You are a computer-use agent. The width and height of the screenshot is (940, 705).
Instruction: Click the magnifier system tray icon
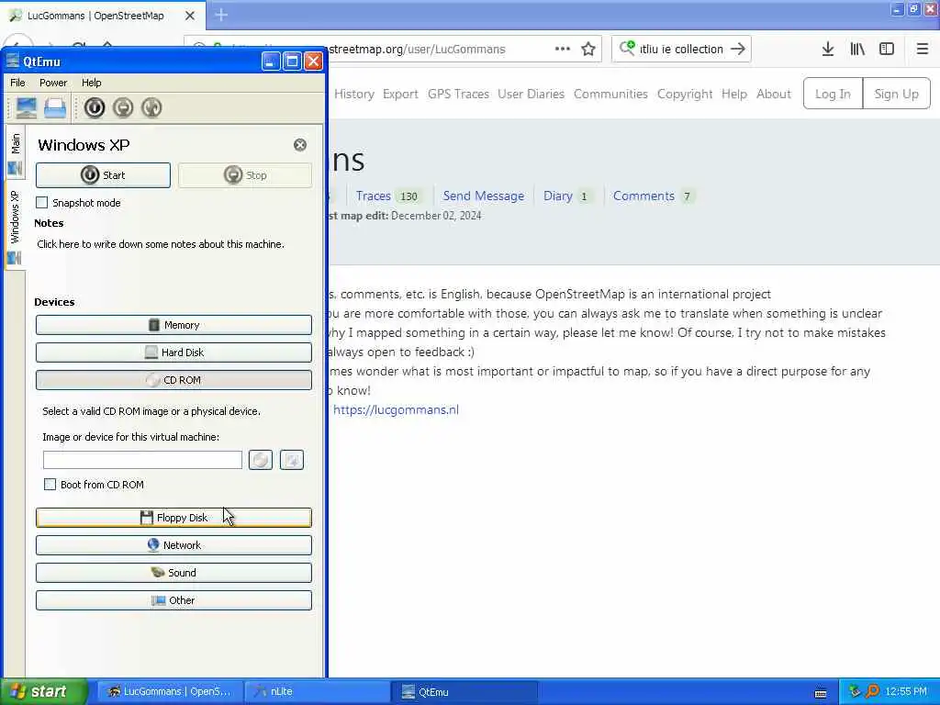pyautogui.click(x=873, y=692)
